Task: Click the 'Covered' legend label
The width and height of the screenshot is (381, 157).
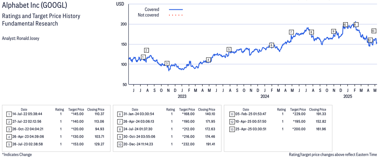Action: (152, 9)
